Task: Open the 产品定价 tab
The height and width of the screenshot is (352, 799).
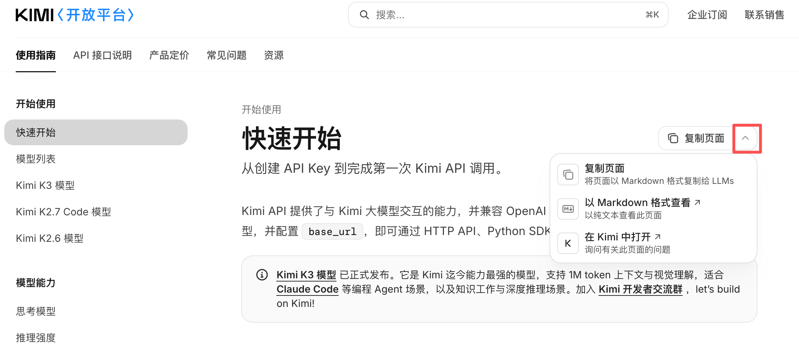Action: pyautogui.click(x=169, y=55)
